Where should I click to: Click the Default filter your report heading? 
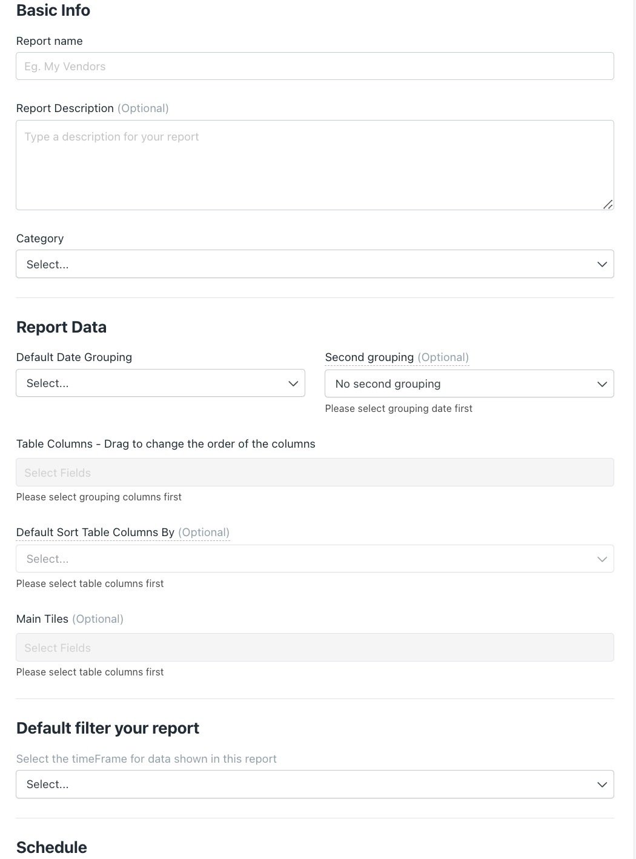click(108, 728)
